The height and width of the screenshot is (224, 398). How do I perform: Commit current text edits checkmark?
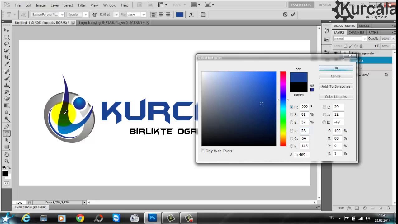[x=293, y=15]
